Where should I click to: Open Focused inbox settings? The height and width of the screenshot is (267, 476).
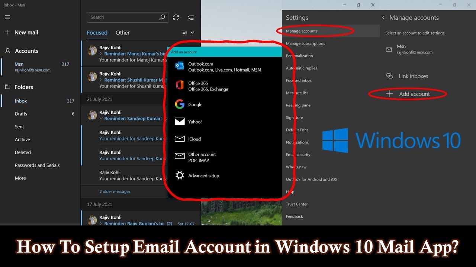click(x=299, y=80)
